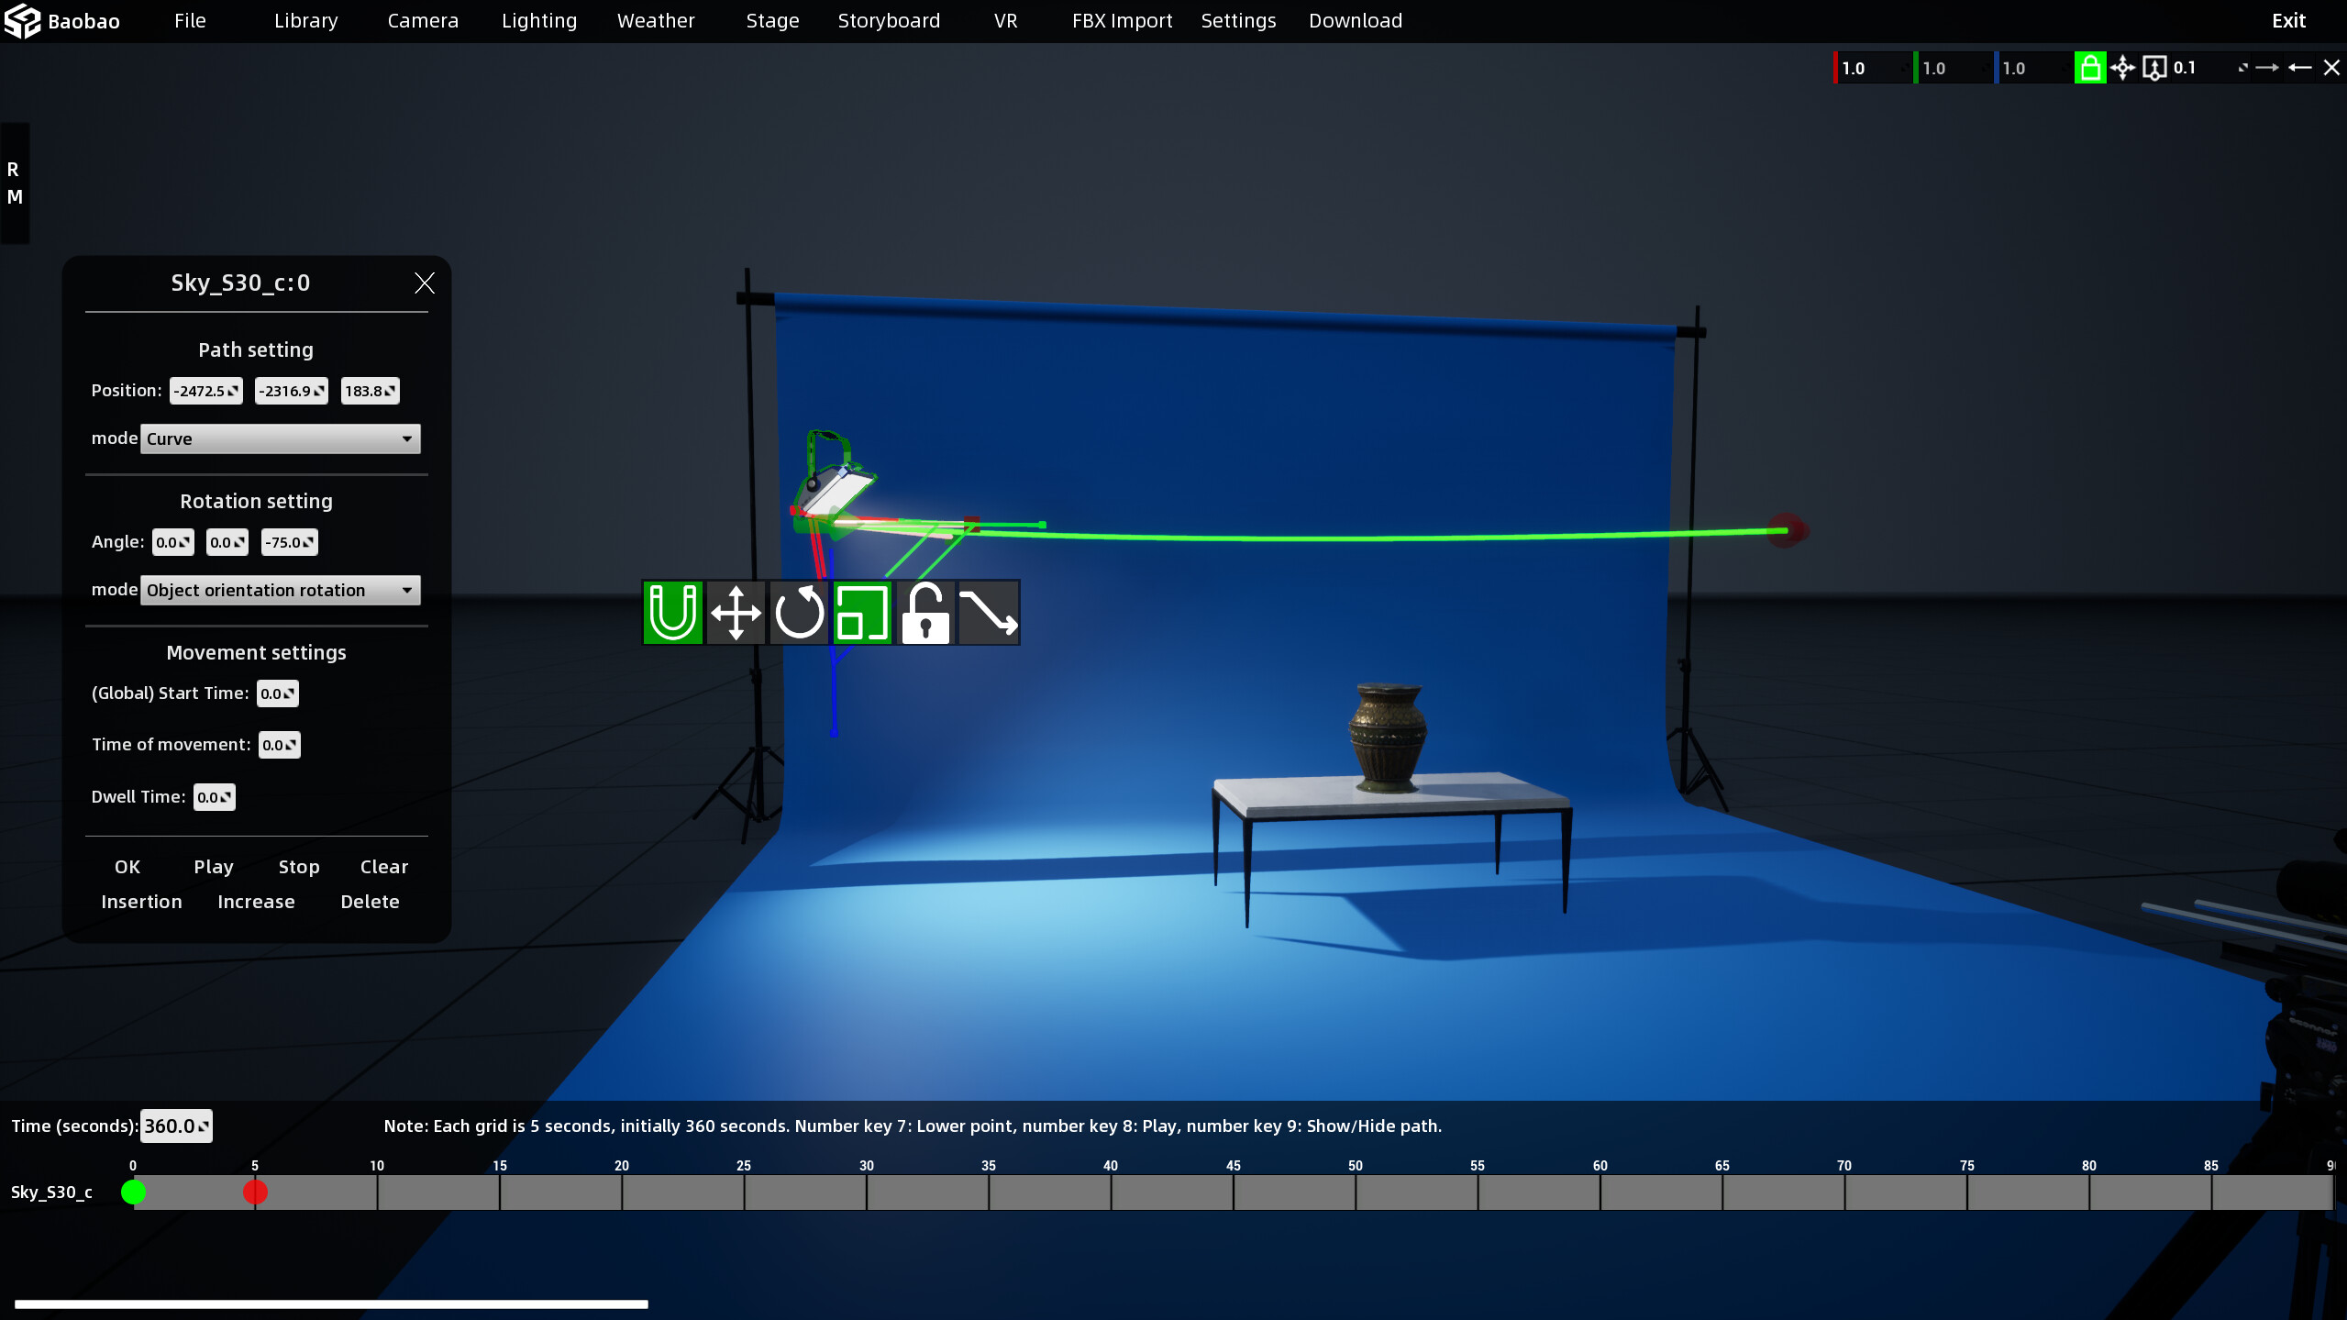This screenshot has height=1320, width=2347.
Task: Open the path mode Curve dropdown
Action: (x=279, y=438)
